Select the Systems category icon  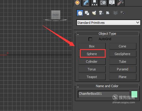[x=122, y=13]
